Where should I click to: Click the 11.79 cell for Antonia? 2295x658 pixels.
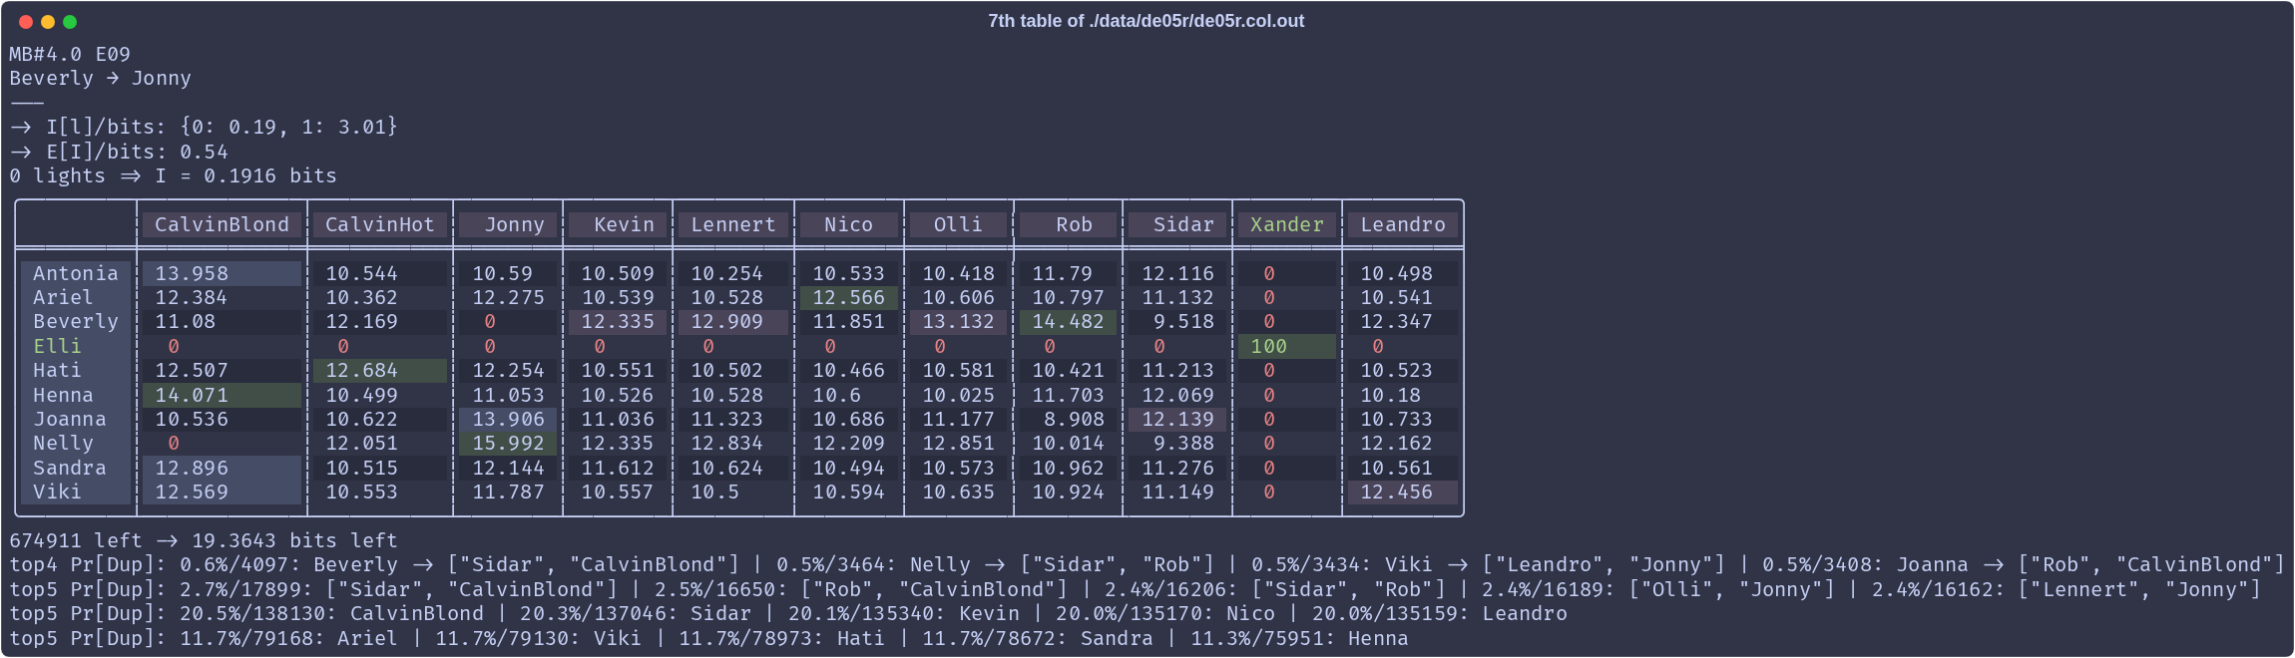1069,273
